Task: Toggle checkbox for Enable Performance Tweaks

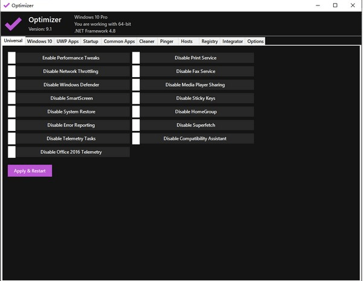Action: coord(12,58)
